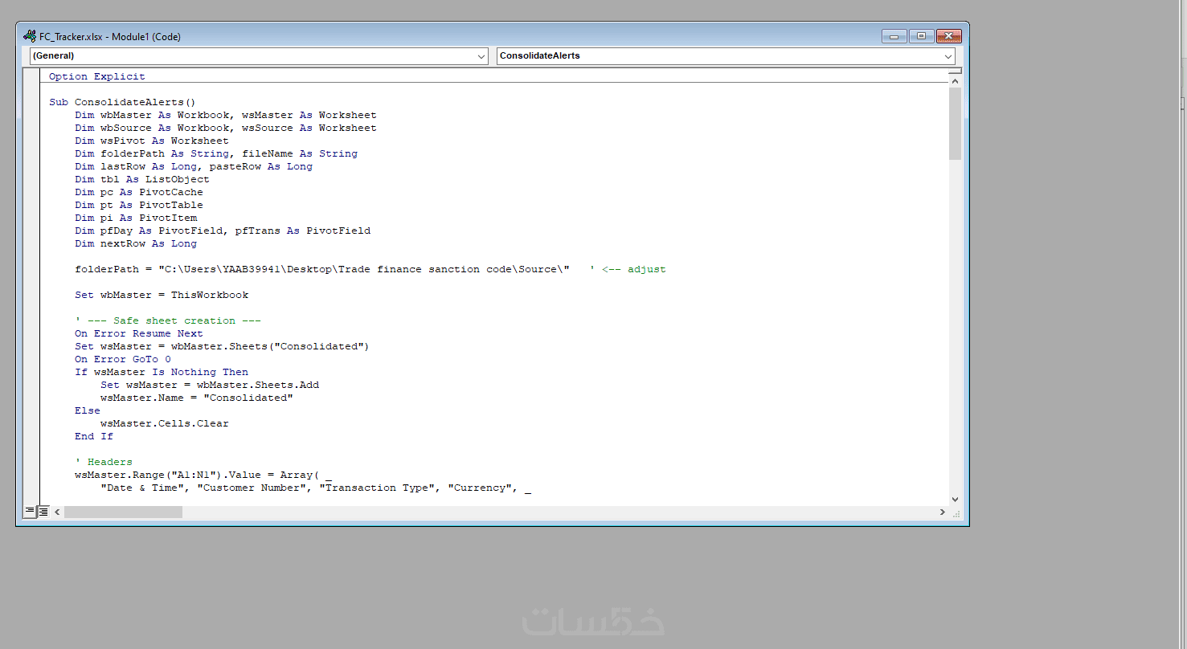Click the Else keyword line

coord(88,410)
